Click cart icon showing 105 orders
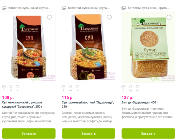Viewport: 182px width, 139px height. coord(130,87)
